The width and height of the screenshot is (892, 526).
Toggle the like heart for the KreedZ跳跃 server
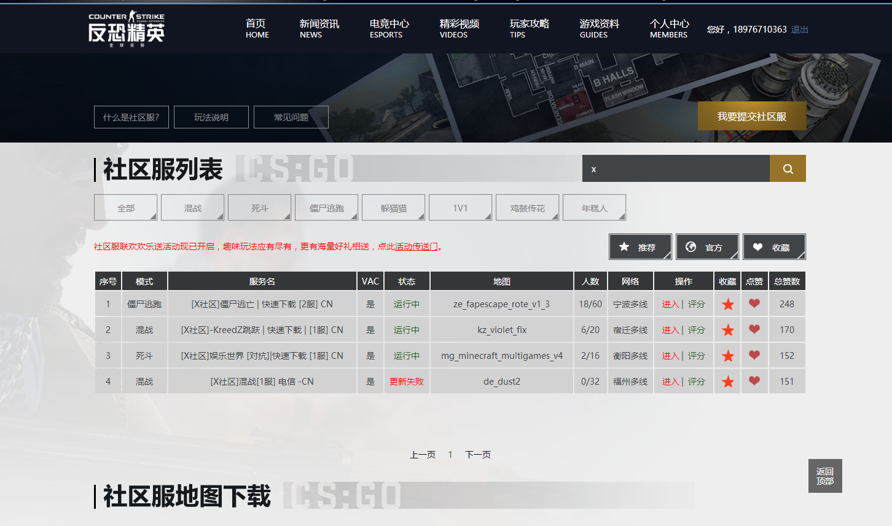[x=754, y=329]
